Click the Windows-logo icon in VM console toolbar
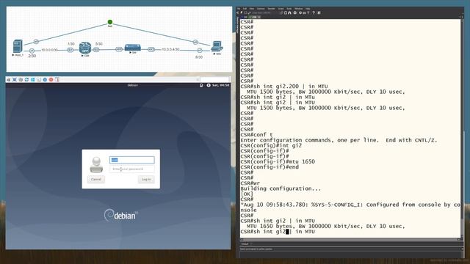Image resolution: width=470 pixels, height=264 pixels. (32, 80)
